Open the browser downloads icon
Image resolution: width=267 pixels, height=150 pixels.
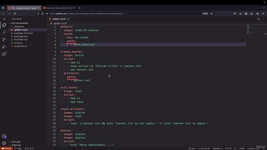coord(240,14)
